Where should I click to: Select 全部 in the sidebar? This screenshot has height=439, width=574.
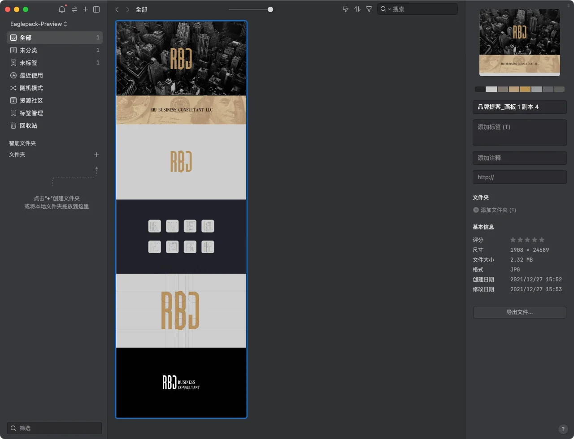click(55, 38)
